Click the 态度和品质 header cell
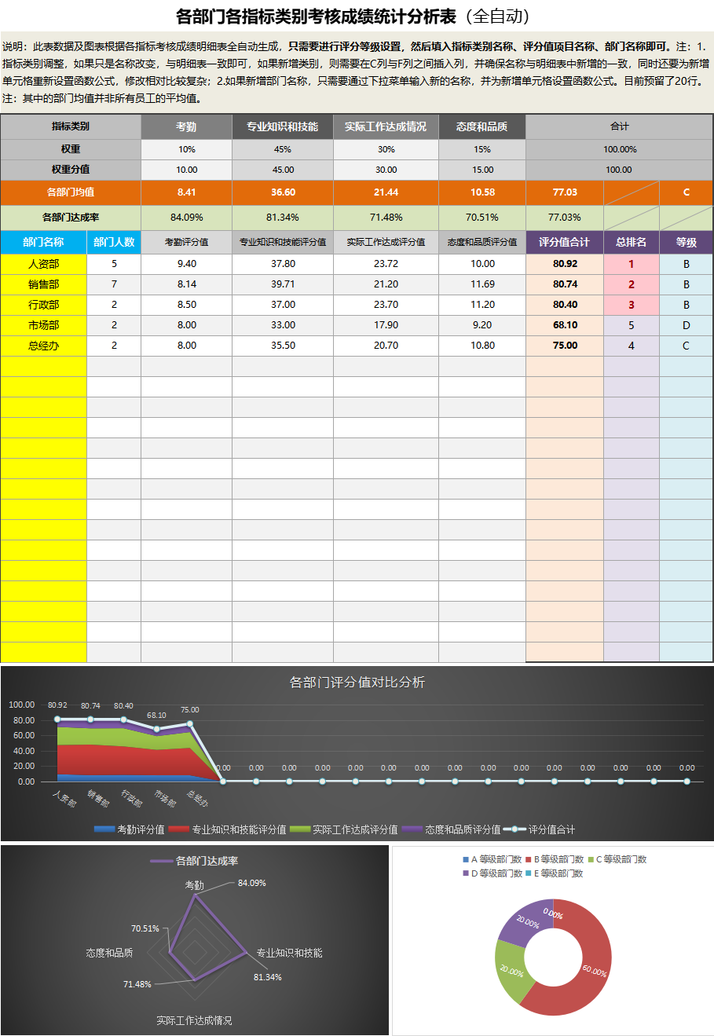The height and width of the screenshot is (1036, 714). [x=482, y=126]
